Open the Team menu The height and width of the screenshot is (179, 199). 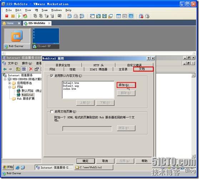click(45, 10)
